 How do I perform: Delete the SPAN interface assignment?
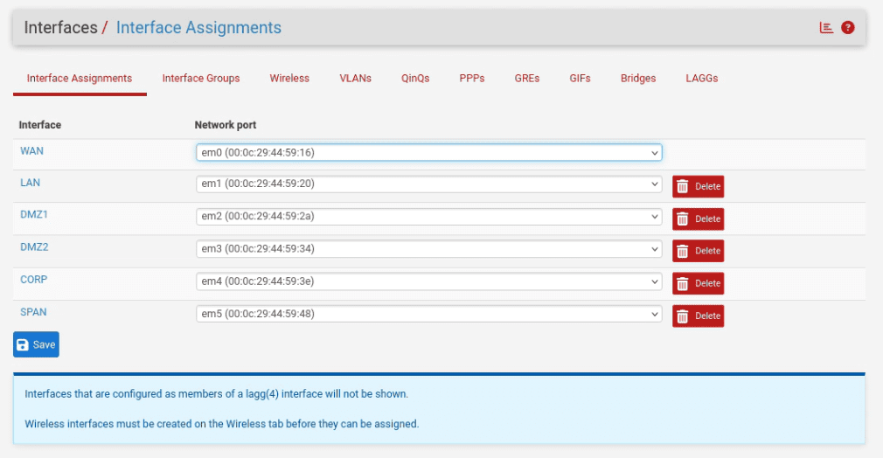(x=699, y=316)
